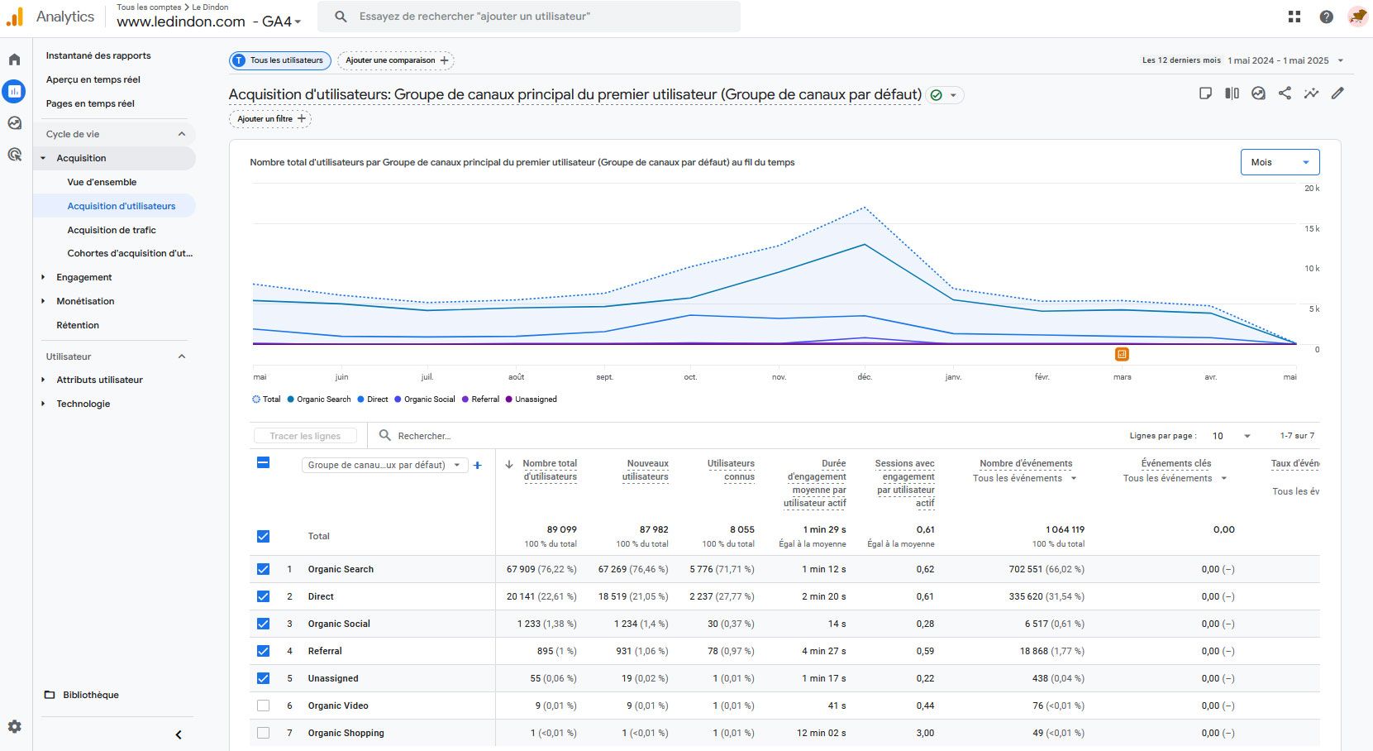Uncheck the Unassigned row checkbox
This screenshot has width=1373, height=751.
pos(263,678)
